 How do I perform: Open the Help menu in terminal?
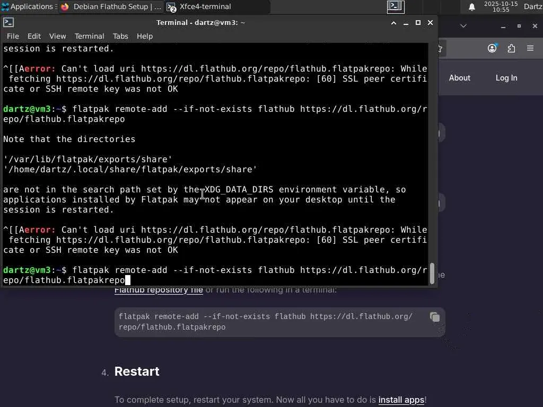pyautogui.click(x=144, y=36)
